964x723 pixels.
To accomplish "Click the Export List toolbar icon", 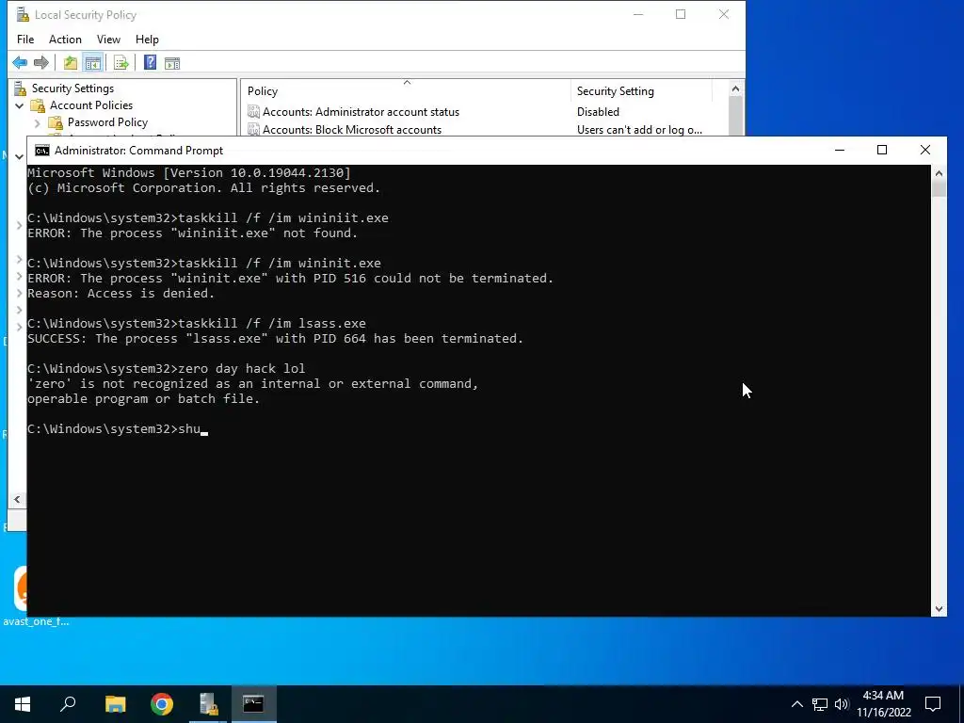I will (121, 63).
